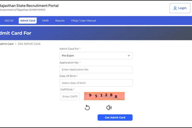Expand the dropdown chevron next to Pre Exam
The height and width of the screenshot is (128, 192).
129,56
